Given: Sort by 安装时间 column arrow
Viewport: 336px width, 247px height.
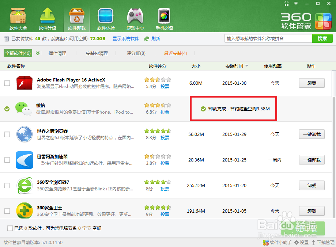Looking at the screenshot, I should 247,66.
